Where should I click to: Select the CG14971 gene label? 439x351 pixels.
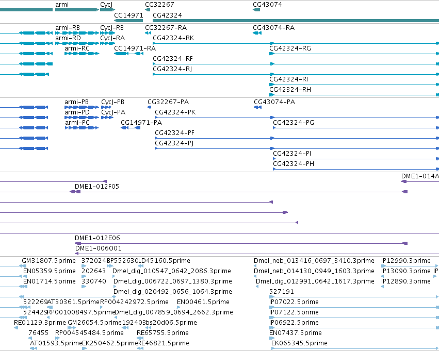pos(128,15)
